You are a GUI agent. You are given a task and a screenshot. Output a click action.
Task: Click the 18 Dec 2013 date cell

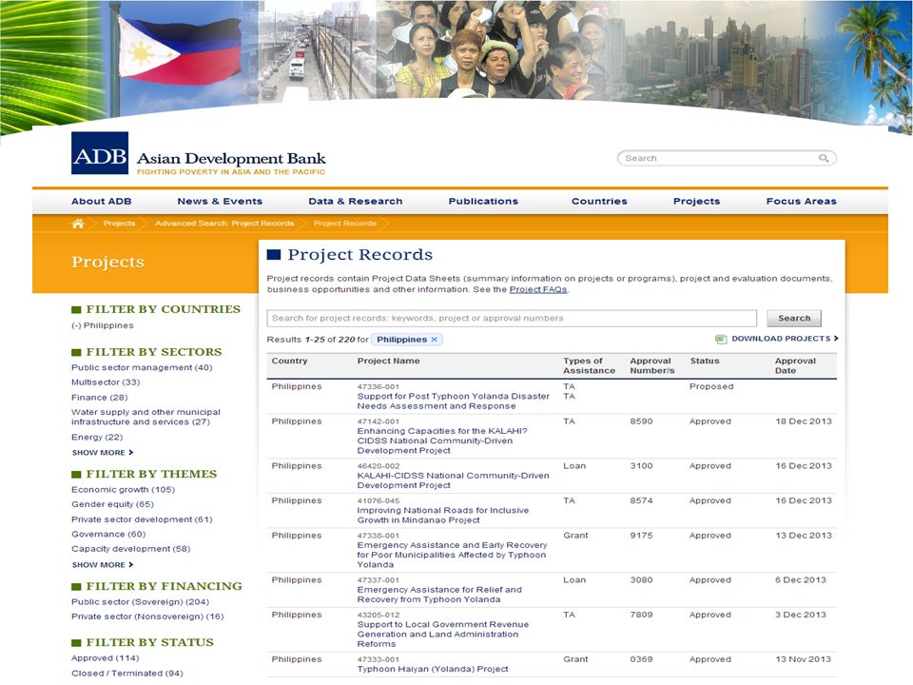pos(804,421)
